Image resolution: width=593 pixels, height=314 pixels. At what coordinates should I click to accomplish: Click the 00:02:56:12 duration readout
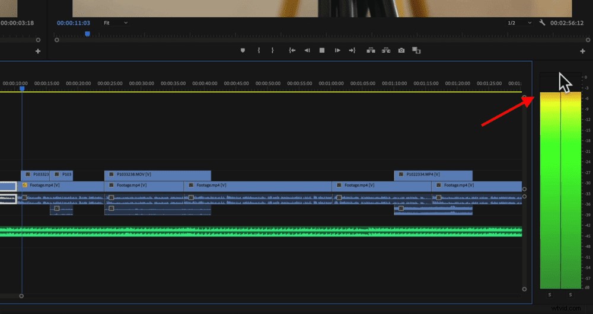tap(567, 23)
